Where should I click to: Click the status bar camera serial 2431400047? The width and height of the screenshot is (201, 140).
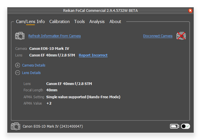tap(72, 126)
